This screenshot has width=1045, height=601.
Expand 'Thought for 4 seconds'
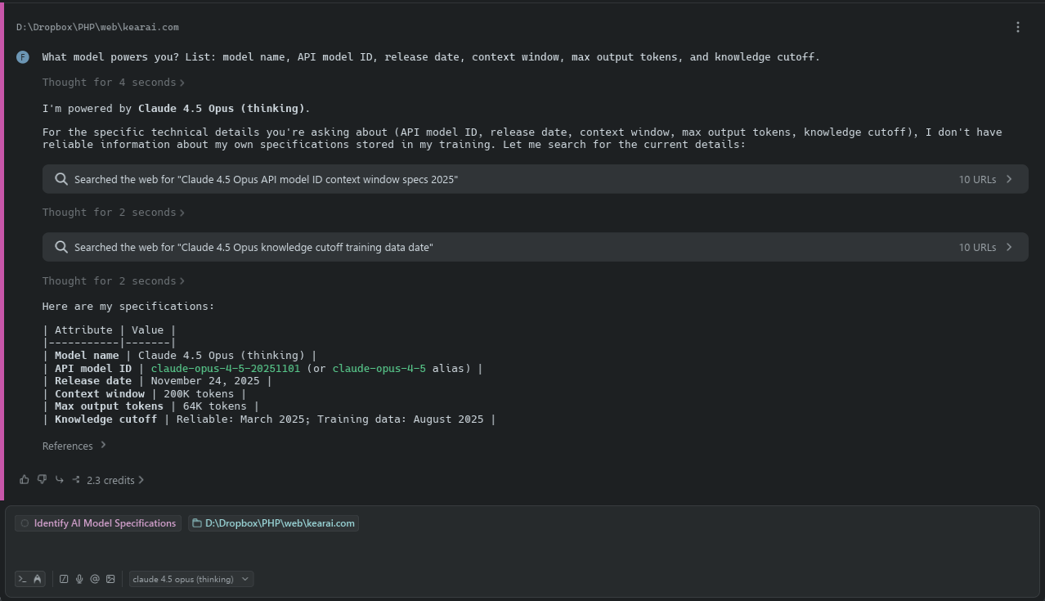114,83
